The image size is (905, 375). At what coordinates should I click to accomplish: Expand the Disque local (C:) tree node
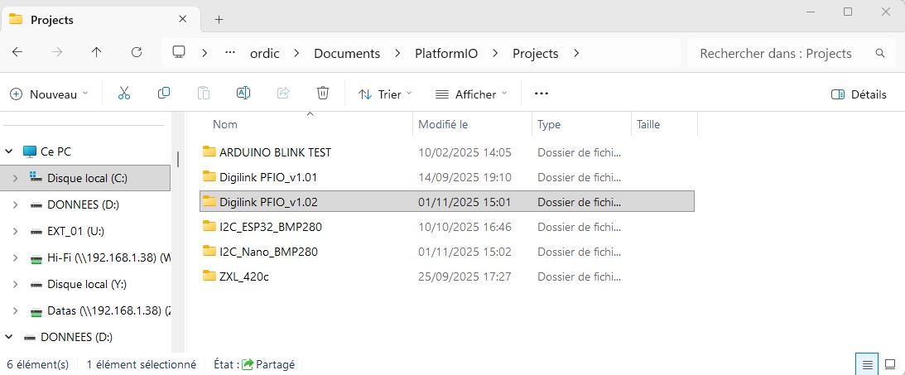pyautogui.click(x=15, y=178)
